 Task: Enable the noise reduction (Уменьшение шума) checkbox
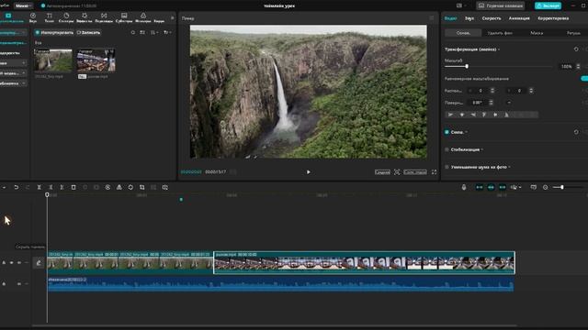[x=447, y=167]
